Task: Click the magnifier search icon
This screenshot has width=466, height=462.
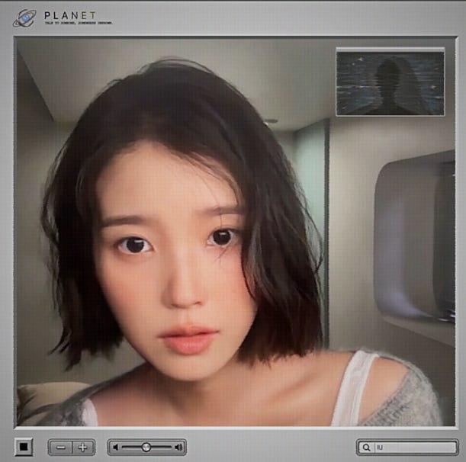Action: (366, 448)
